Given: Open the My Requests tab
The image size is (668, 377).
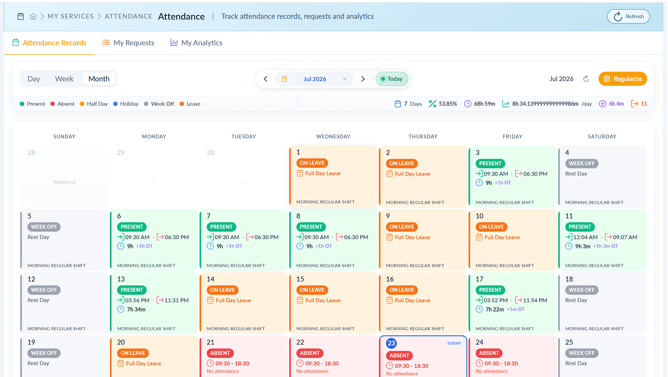Looking at the screenshot, I should coord(128,43).
